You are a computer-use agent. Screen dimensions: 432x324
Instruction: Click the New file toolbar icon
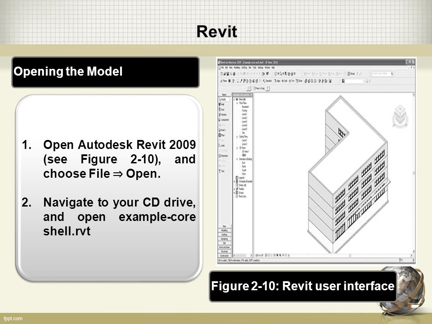pyautogui.click(x=221, y=73)
